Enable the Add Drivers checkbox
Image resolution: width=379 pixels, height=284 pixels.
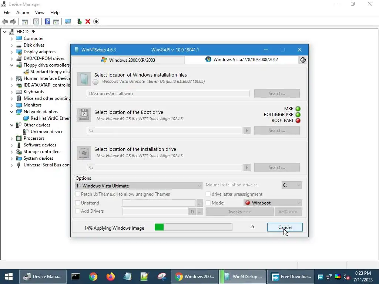point(78,211)
